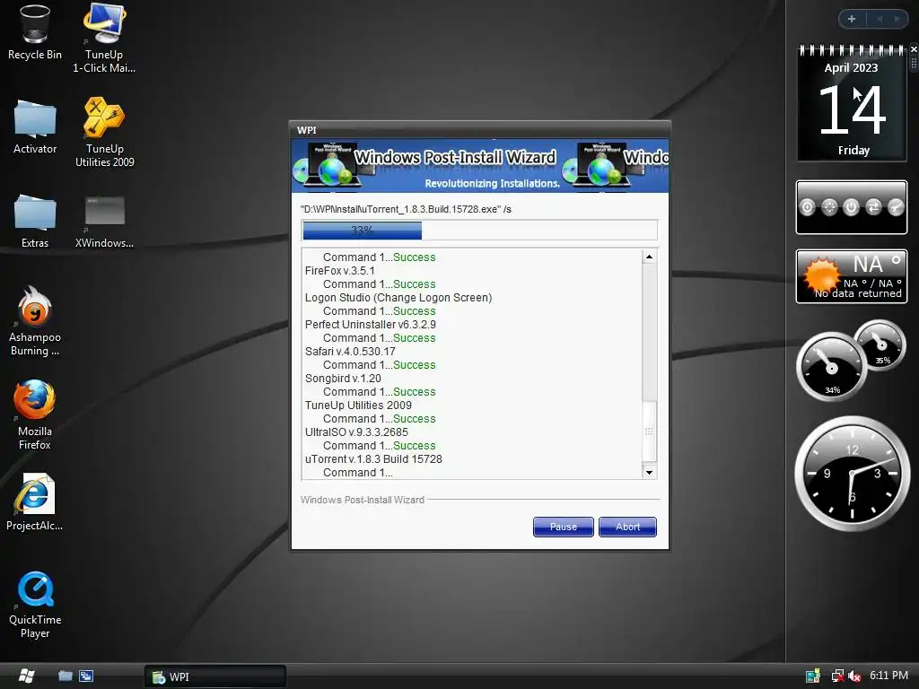Open TuneUp 1-Click Maintenance shortcut
The image size is (919, 689).
pos(104,38)
